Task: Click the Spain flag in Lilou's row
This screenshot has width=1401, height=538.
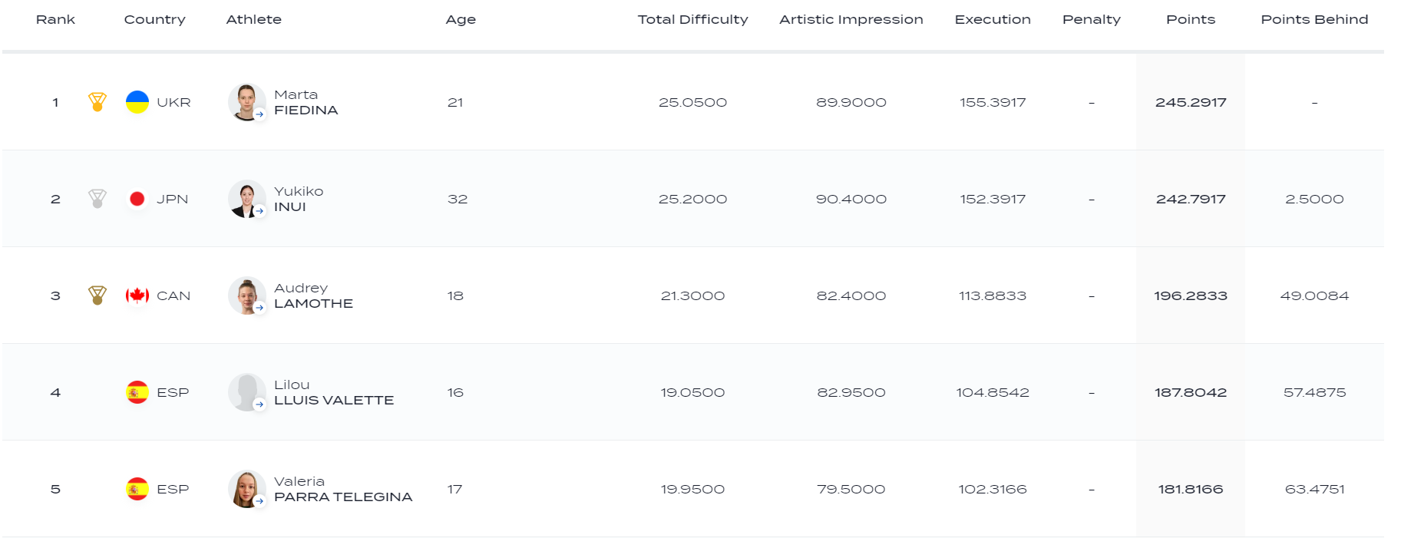Action: (137, 392)
